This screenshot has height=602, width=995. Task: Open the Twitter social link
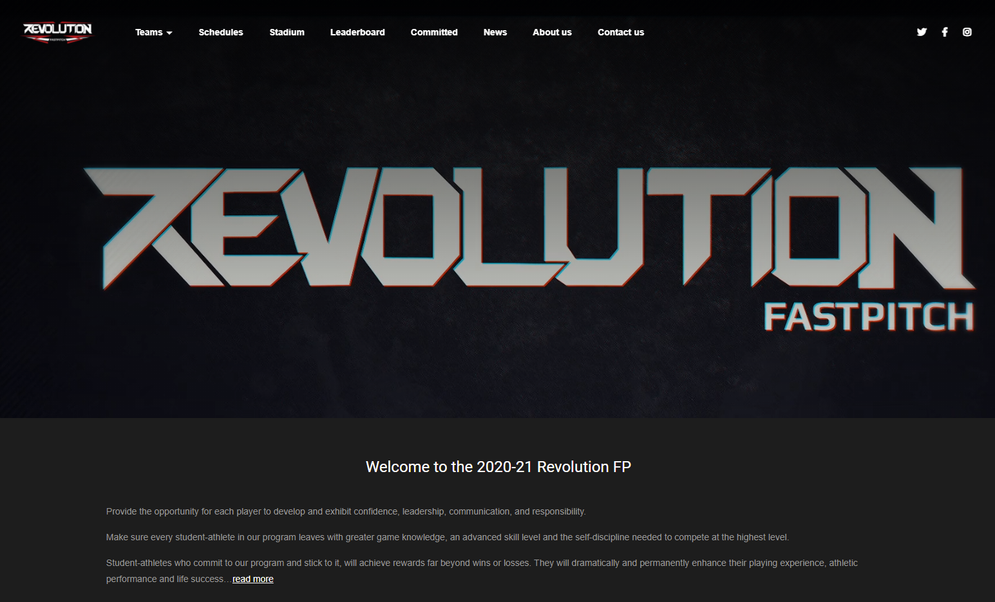(922, 32)
